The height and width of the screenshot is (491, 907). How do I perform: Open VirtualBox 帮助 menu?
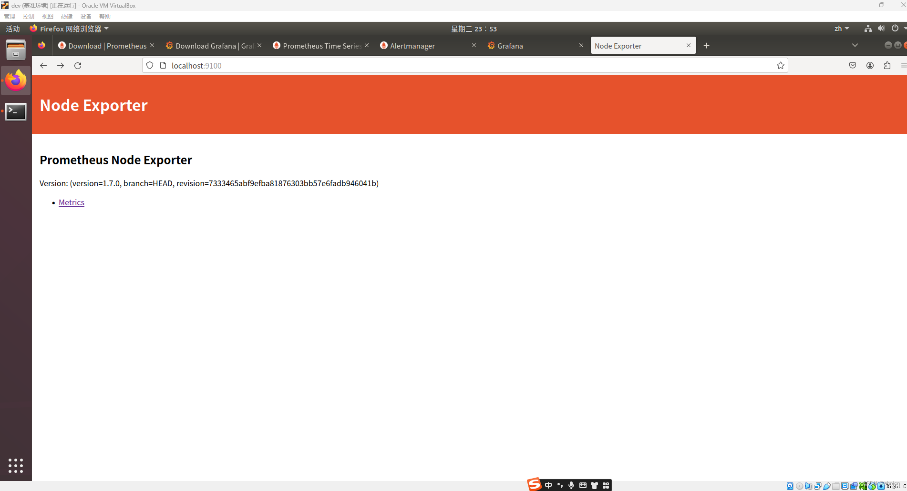105,17
